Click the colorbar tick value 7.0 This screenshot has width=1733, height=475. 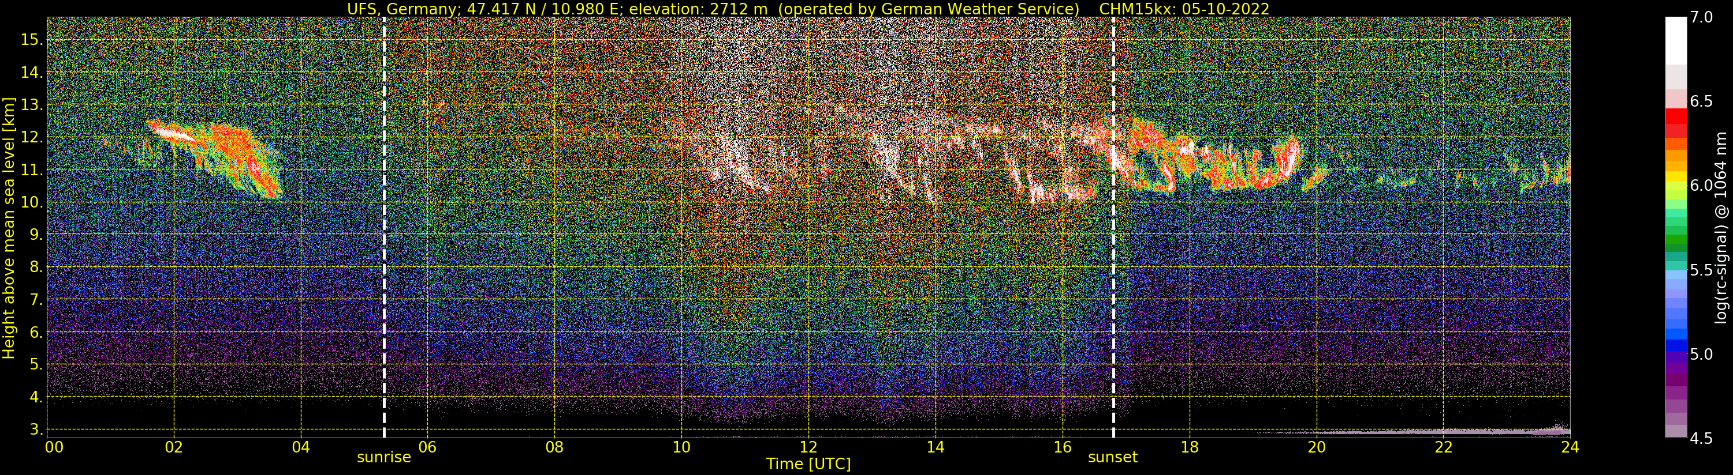[1701, 17]
